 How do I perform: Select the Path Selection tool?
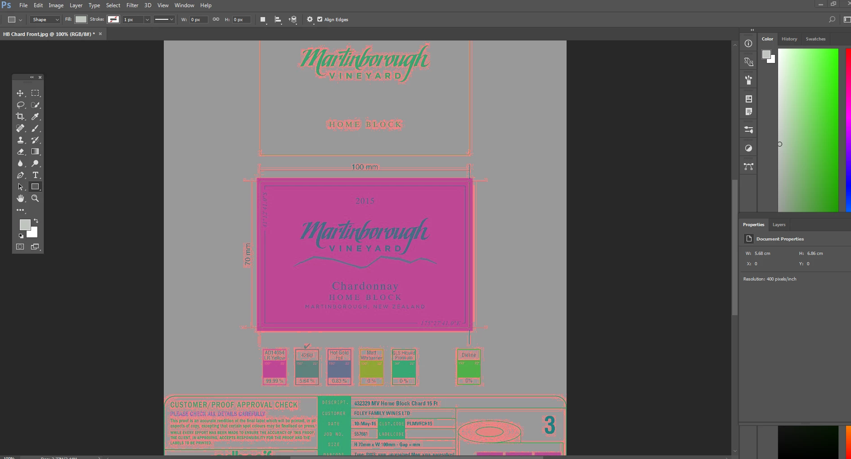(20, 187)
